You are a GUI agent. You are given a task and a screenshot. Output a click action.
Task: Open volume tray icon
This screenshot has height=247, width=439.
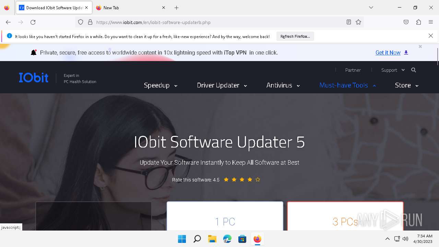405,239
